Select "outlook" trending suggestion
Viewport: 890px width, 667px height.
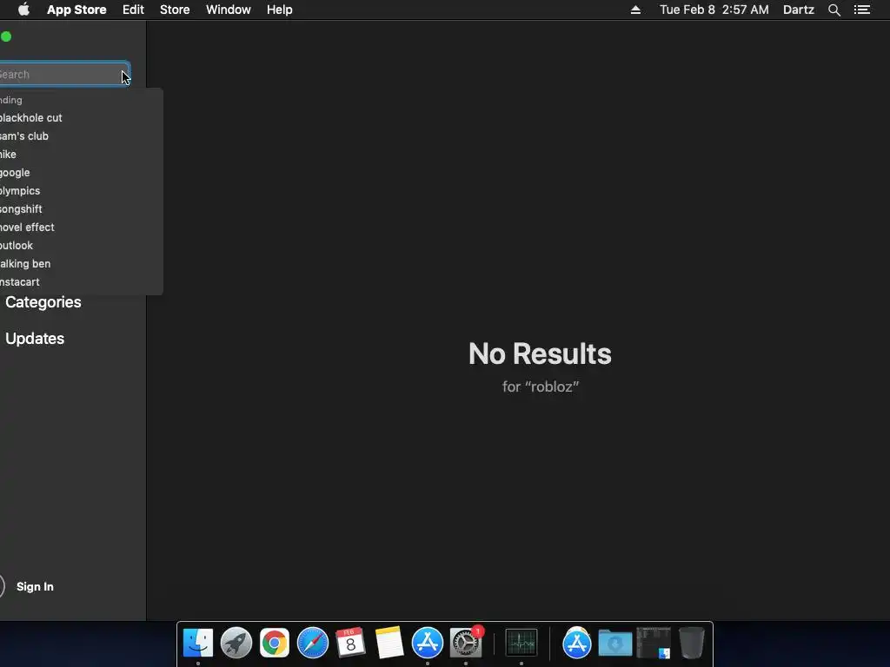(x=81, y=246)
